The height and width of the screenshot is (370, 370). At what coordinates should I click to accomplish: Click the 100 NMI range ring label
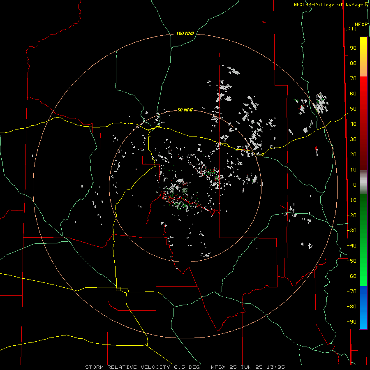[185, 34]
